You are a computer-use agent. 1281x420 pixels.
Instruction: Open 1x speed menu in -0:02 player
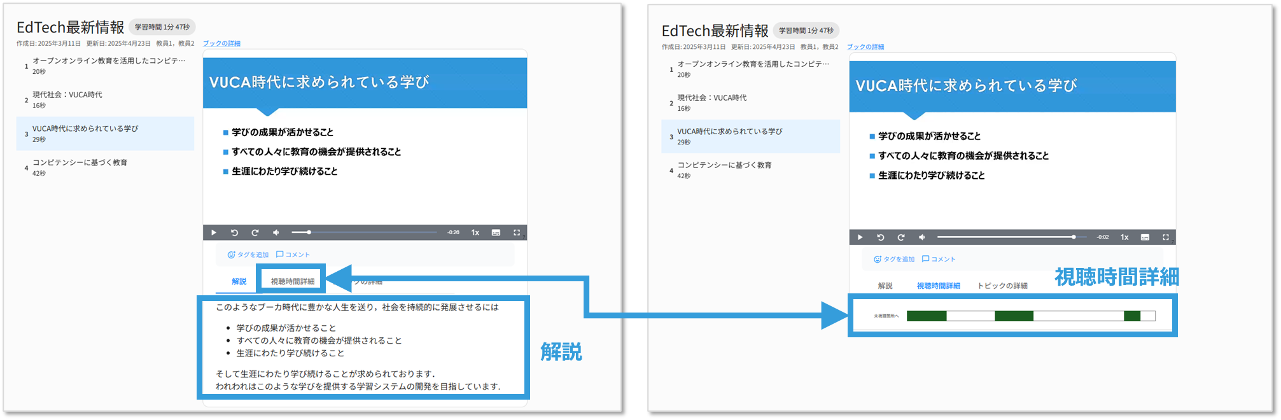(x=1124, y=237)
